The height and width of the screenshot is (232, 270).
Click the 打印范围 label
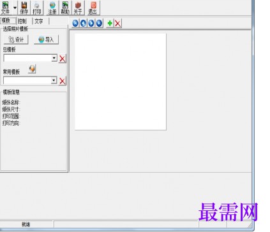11,116
